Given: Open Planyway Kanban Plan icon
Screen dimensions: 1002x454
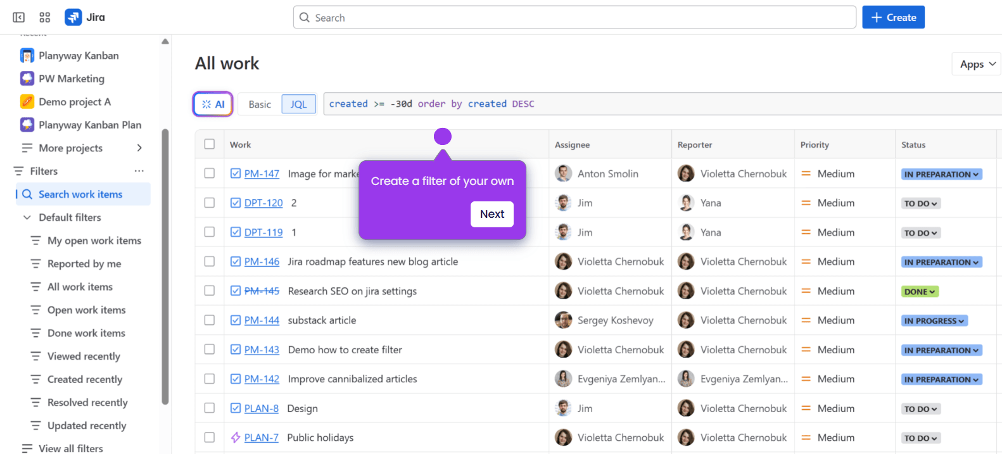Looking at the screenshot, I should tap(27, 125).
